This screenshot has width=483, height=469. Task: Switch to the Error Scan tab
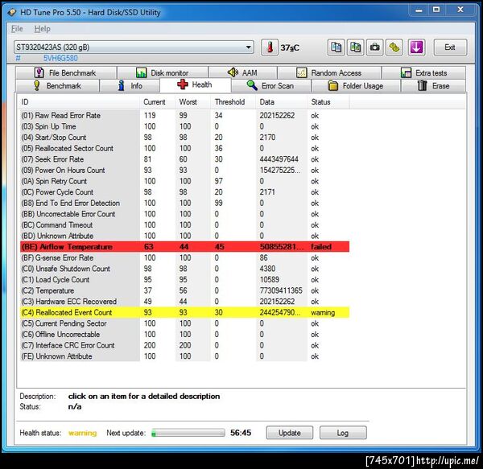tap(270, 86)
